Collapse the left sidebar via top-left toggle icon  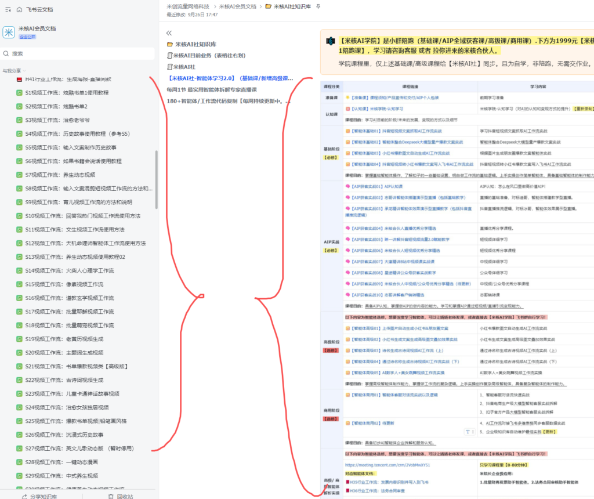click(7, 10)
